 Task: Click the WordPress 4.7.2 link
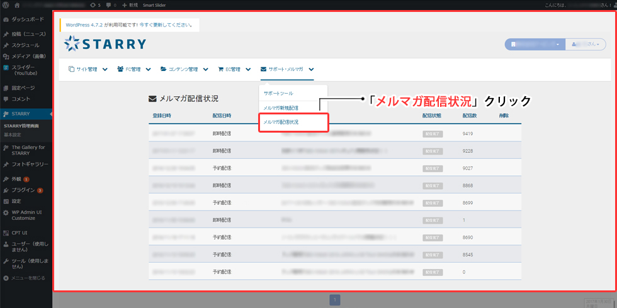[84, 25]
